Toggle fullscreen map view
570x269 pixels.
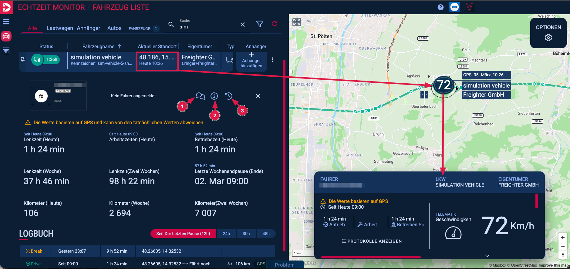[297, 22]
